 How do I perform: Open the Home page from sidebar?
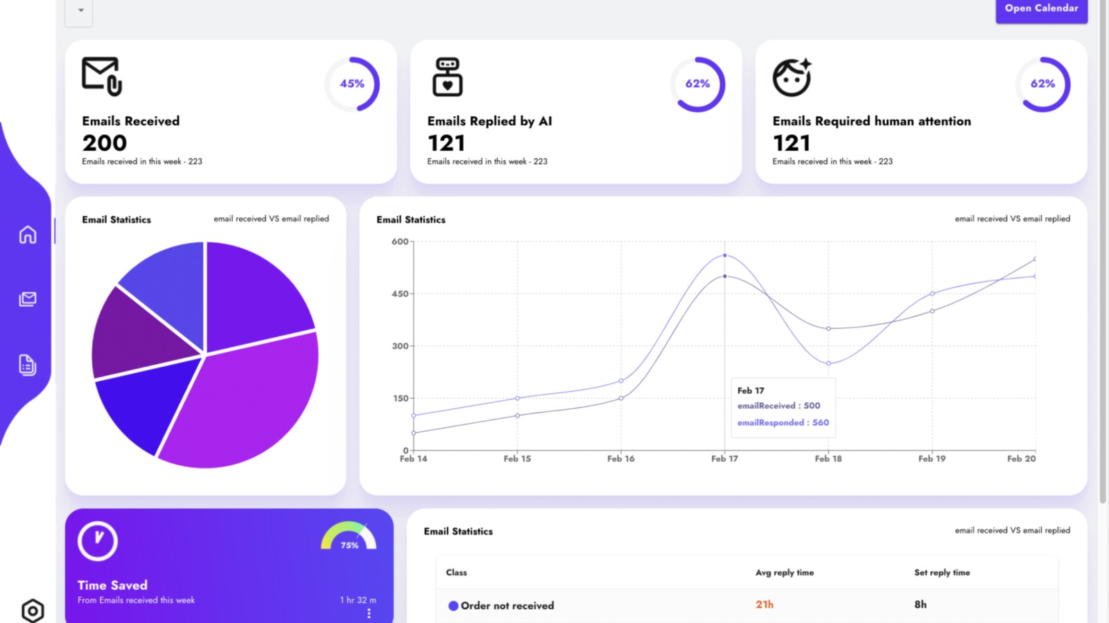coord(28,235)
